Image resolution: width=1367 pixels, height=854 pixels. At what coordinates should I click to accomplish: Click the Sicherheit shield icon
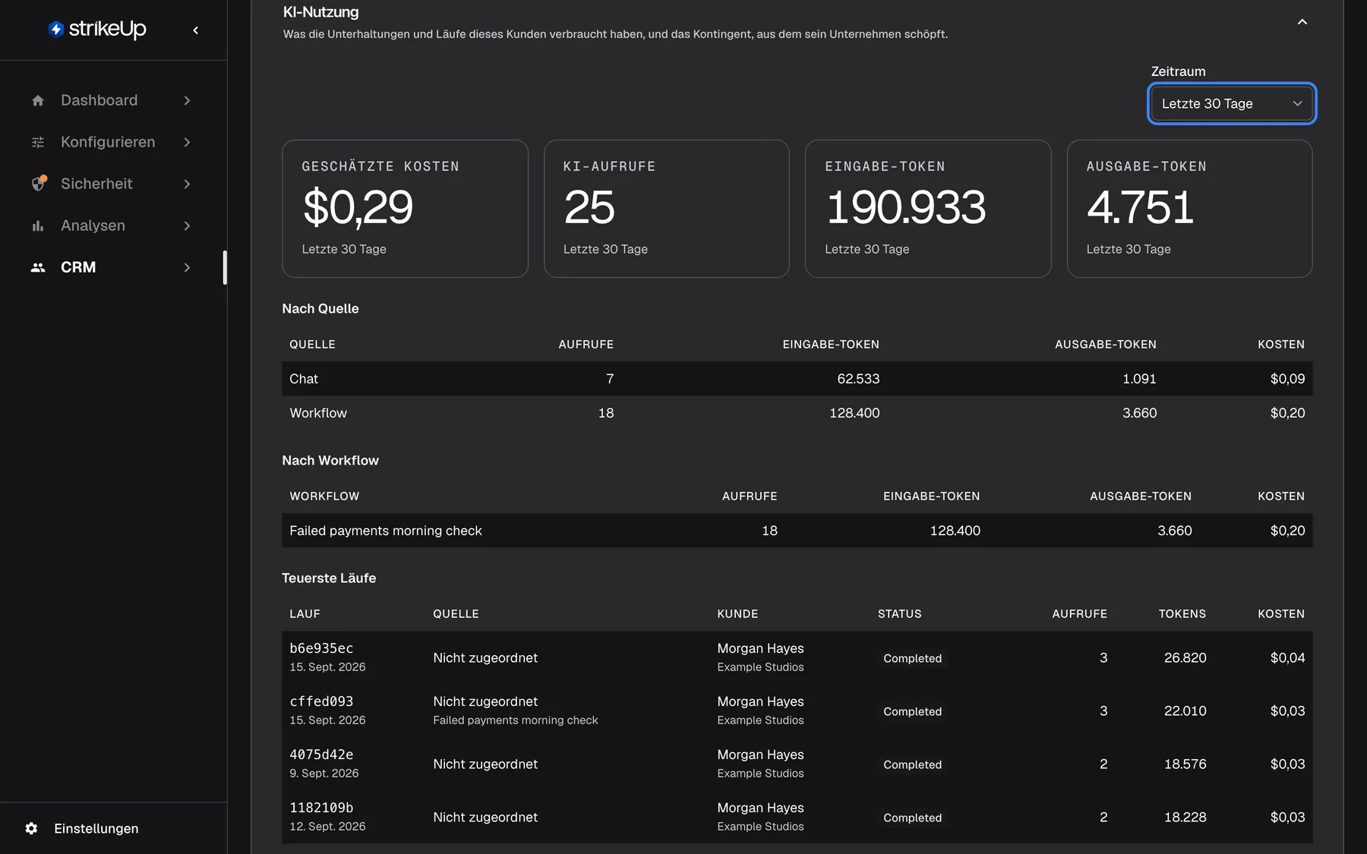(x=39, y=184)
